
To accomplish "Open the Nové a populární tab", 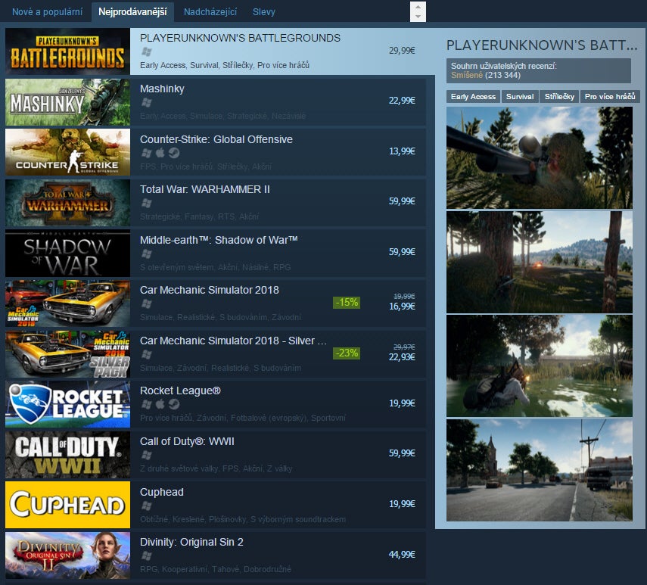I will [47, 12].
